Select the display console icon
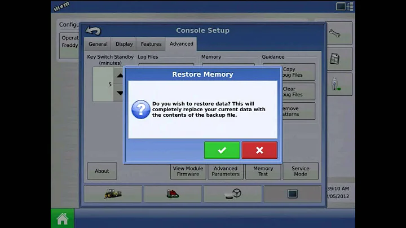This screenshot has height=228, width=406. point(293,194)
